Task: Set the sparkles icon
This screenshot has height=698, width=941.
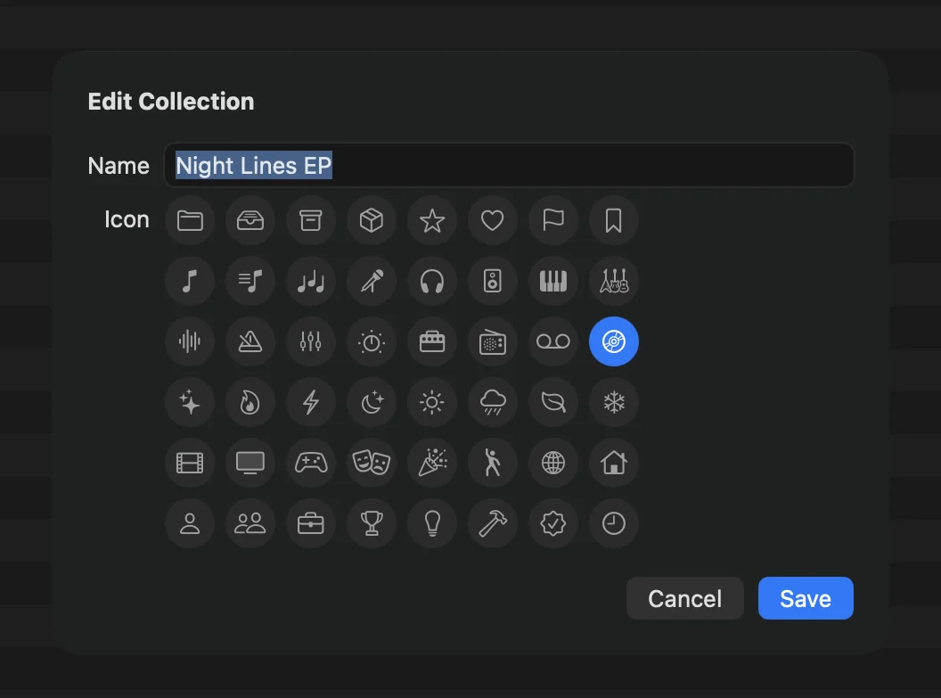Action: pyautogui.click(x=190, y=402)
